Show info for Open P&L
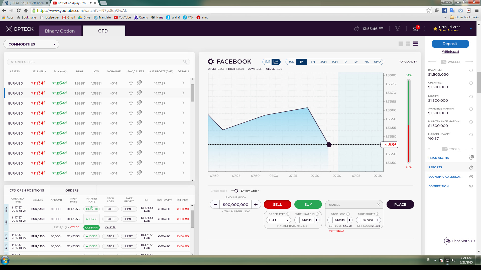The image size is (481, 270). [471, 83]
